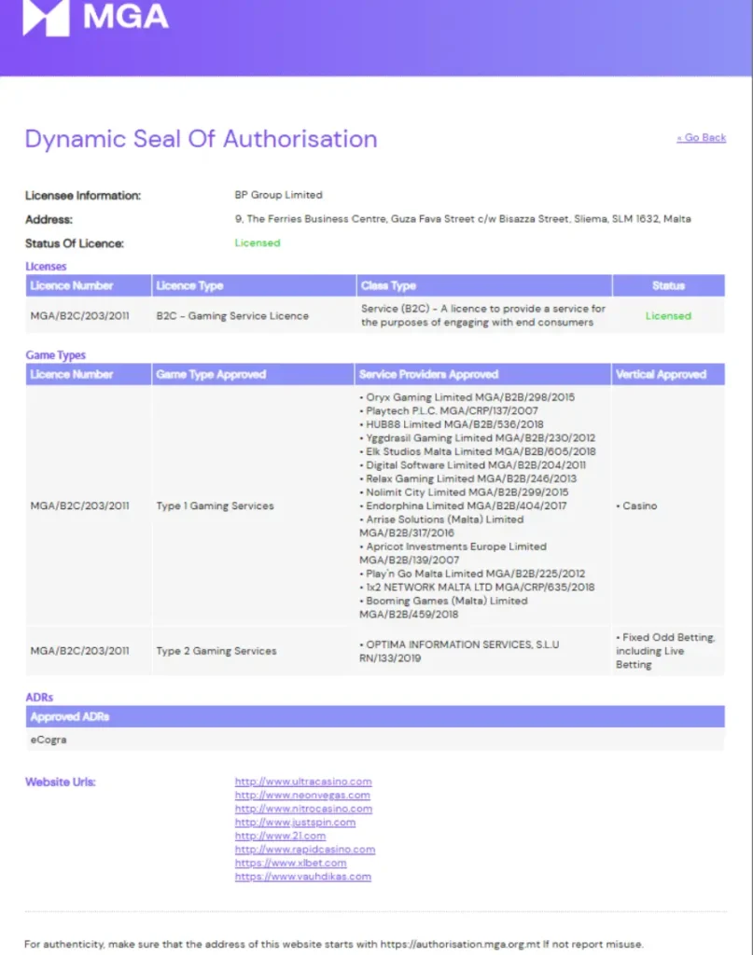Click the Licence Number header in Licenses table
The width and height of the screenshot is (753, 955).
tap(72, 285)
